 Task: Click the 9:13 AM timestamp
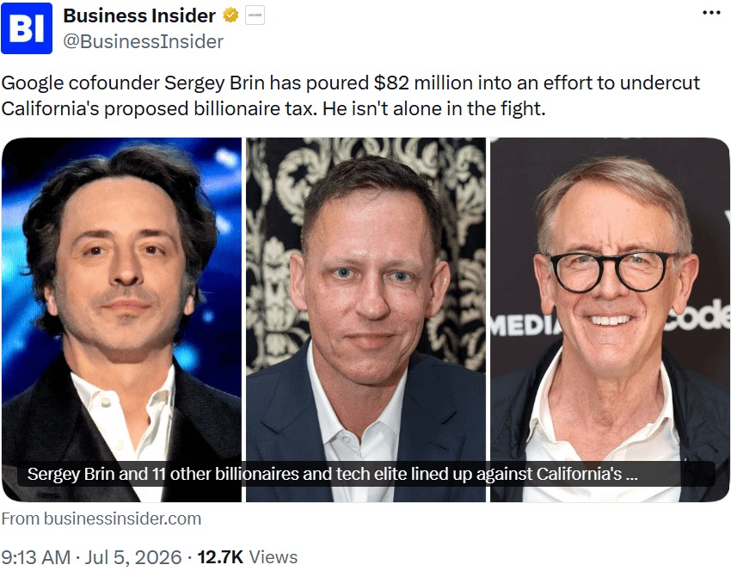36,557
